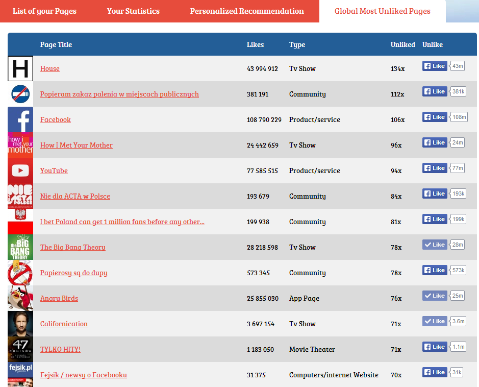This screenshot has height=387, width=479.
Task: Click the Likes column header
Action: pos(255,44)
